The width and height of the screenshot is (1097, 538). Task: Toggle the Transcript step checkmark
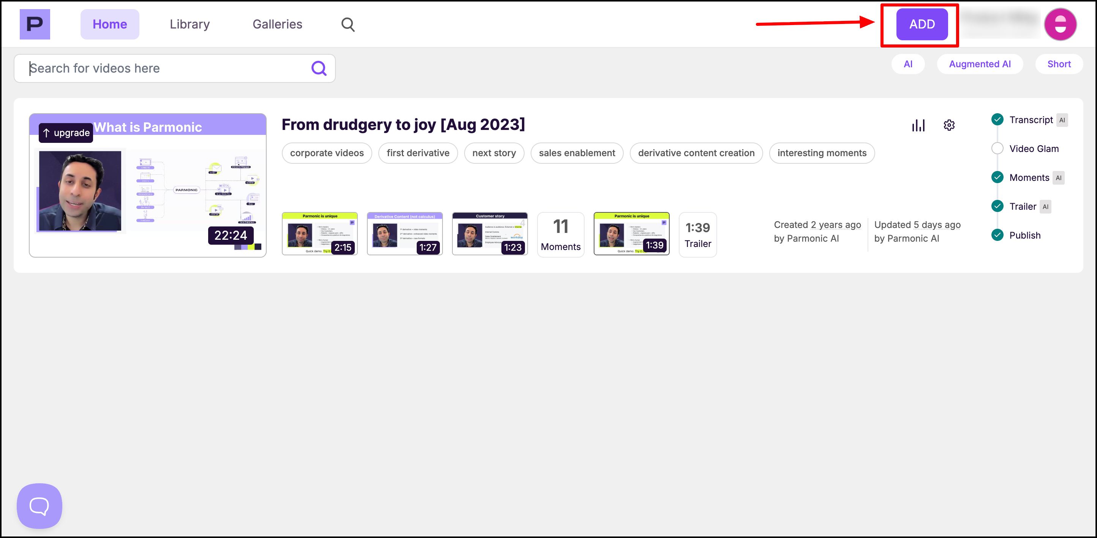(997, 120)
